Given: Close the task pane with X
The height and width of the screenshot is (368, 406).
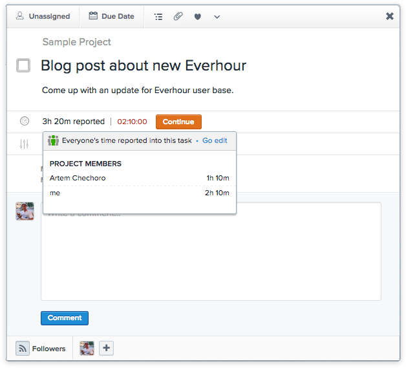Looking at the screenshot, I should (x=390, y=16).
